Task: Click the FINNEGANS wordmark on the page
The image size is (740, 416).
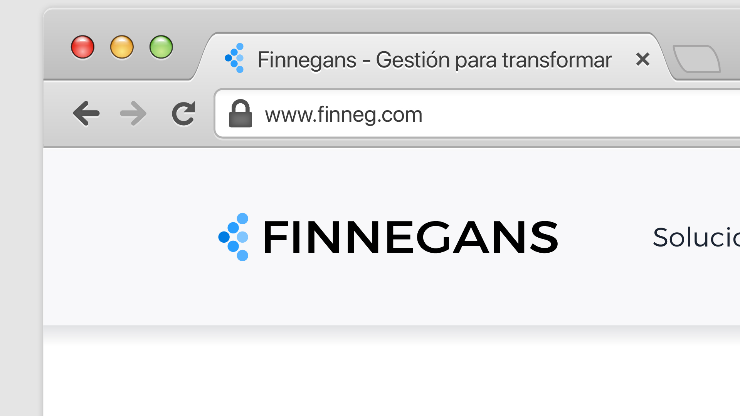Action: pyautogui.click(x=410, y=237)
